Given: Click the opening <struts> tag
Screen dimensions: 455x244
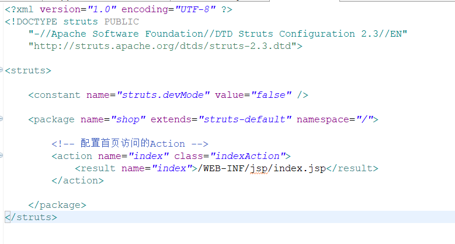Looking at the screenshot, I should tap(28, 70).
